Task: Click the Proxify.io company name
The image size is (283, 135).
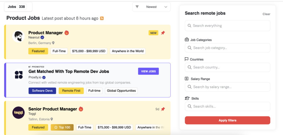Action: click(x=35, y=77)
